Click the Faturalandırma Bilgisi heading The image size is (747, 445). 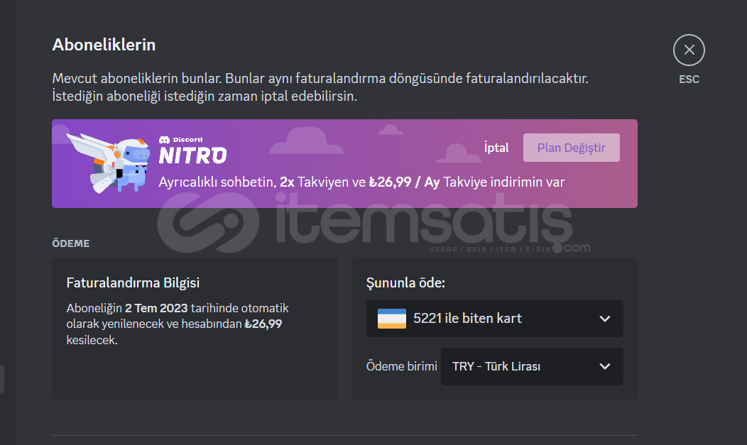pos(133,282)
